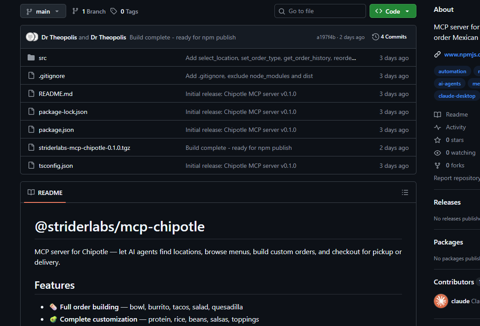Click the fork icon beside 0 forks

[x=437, y=166]
